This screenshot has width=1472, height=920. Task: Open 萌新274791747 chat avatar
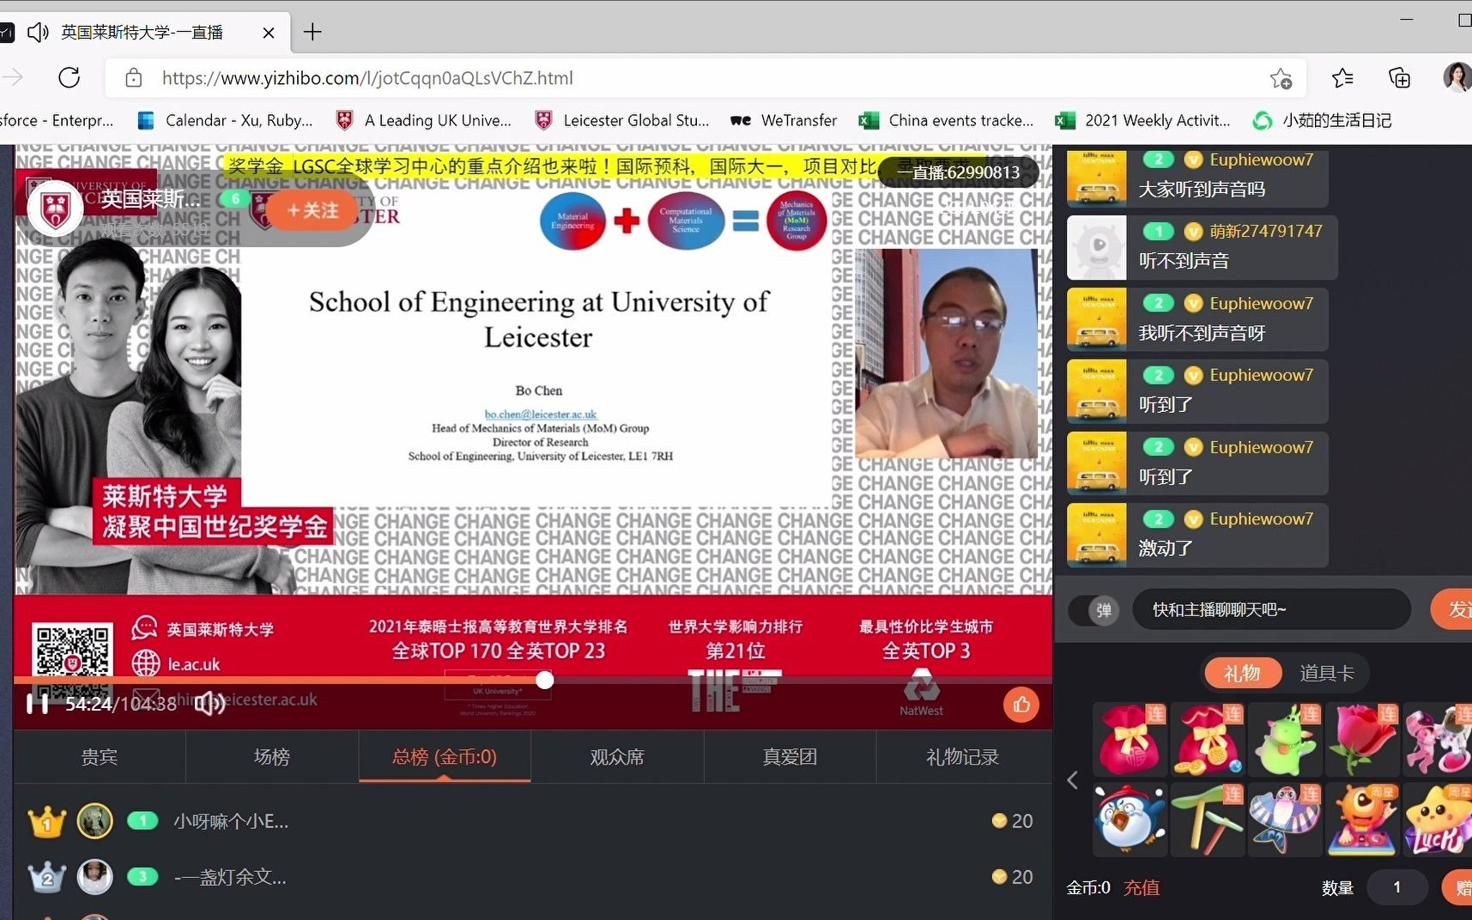(x=1097, y=248)
